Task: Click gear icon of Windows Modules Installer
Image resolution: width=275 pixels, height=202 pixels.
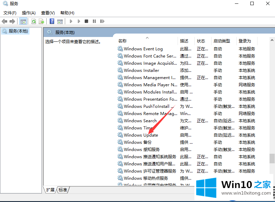Action: (120, 91)
